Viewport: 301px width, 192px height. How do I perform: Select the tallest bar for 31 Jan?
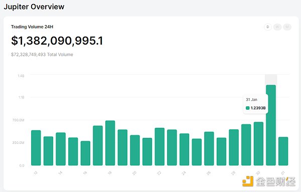271,125
